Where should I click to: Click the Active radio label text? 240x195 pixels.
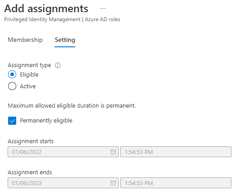click(28, 86)
